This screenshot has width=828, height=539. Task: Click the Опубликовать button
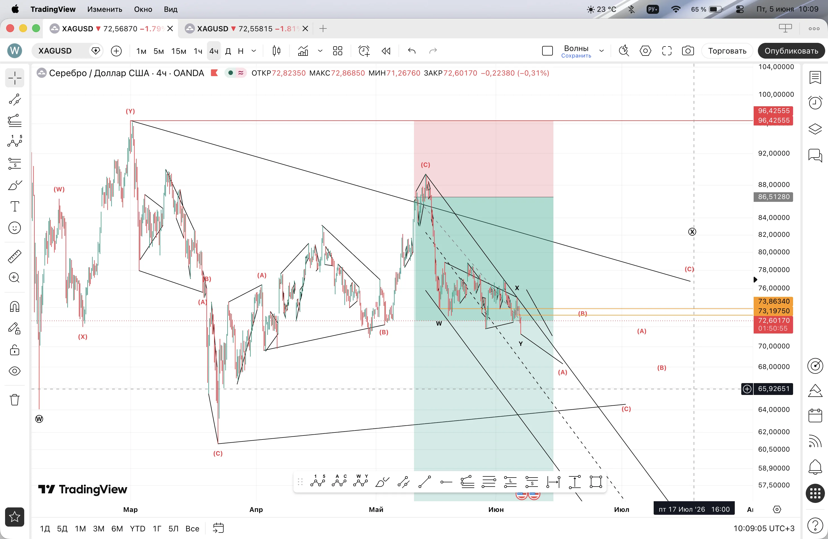[791, 51]
